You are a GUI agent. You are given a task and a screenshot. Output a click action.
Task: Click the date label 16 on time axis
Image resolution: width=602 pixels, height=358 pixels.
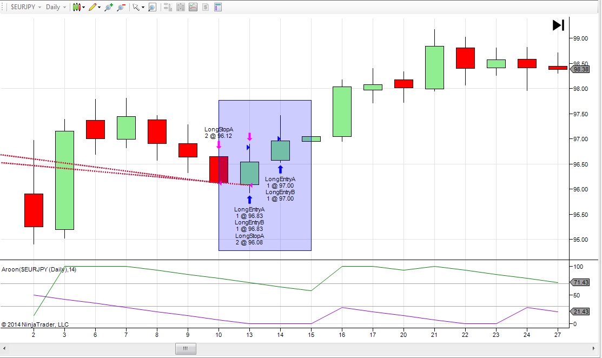coord(342,335)
